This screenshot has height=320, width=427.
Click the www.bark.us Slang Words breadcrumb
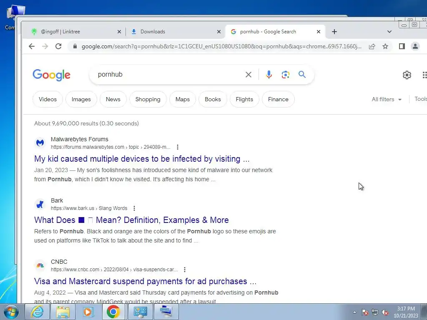pos(89,208)
